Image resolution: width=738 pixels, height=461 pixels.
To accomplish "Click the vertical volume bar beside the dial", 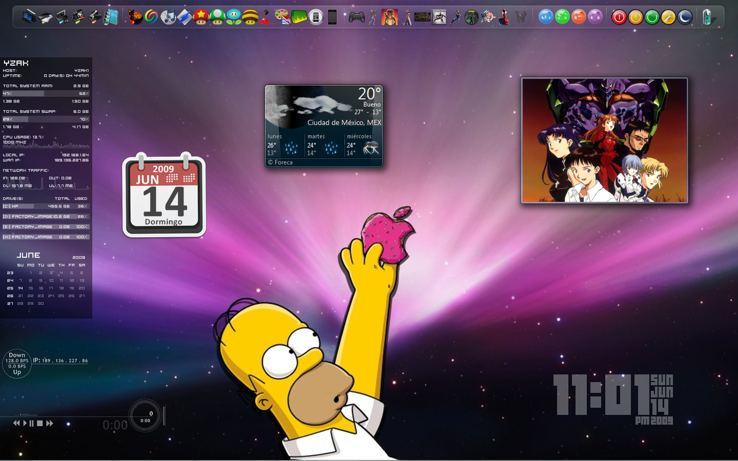I will click(x=164, y=416).
